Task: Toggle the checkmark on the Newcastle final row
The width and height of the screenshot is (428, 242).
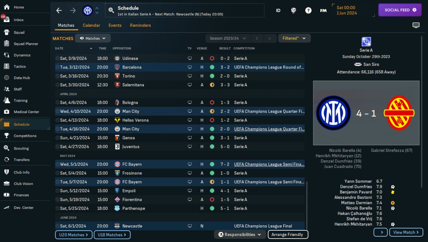Action: click(x=58, y=226)
